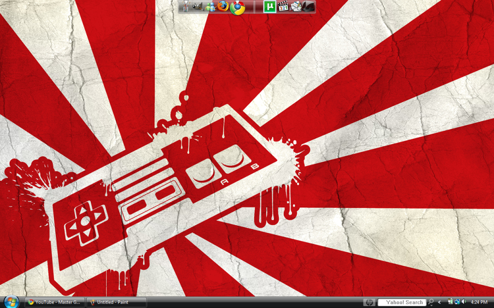This screenshot has height=308, width=494.
Task: Click the magnifier search dropdown button
Action: pyautogui.click(x=431, y=302)
